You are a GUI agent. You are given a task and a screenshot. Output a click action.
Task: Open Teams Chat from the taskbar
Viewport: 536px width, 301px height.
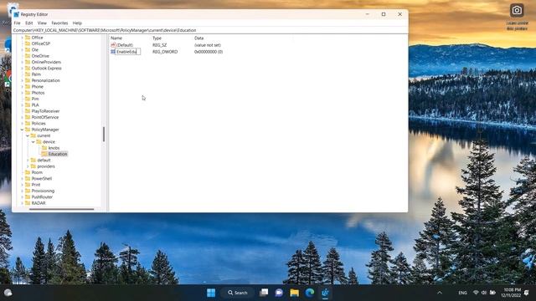point(279,293)
